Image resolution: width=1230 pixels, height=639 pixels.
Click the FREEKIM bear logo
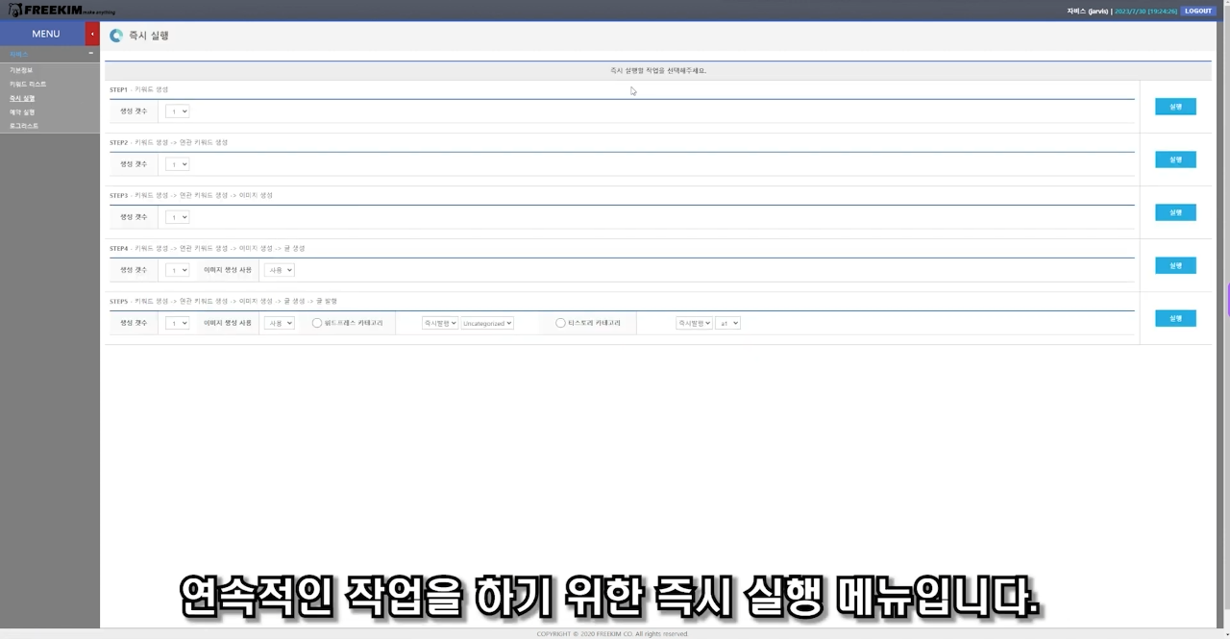coord(16,11)
